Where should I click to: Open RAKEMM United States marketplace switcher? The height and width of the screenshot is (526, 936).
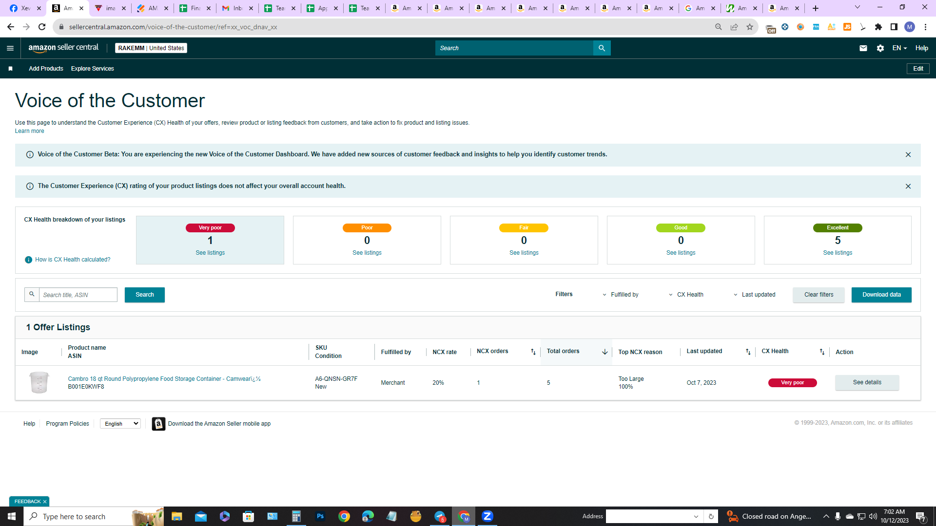point(151,48)
